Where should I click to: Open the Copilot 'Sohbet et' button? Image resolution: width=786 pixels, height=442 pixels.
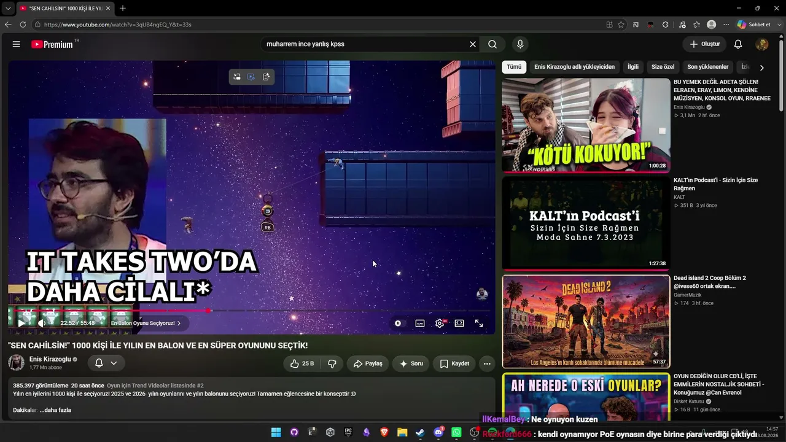point(753,25)
